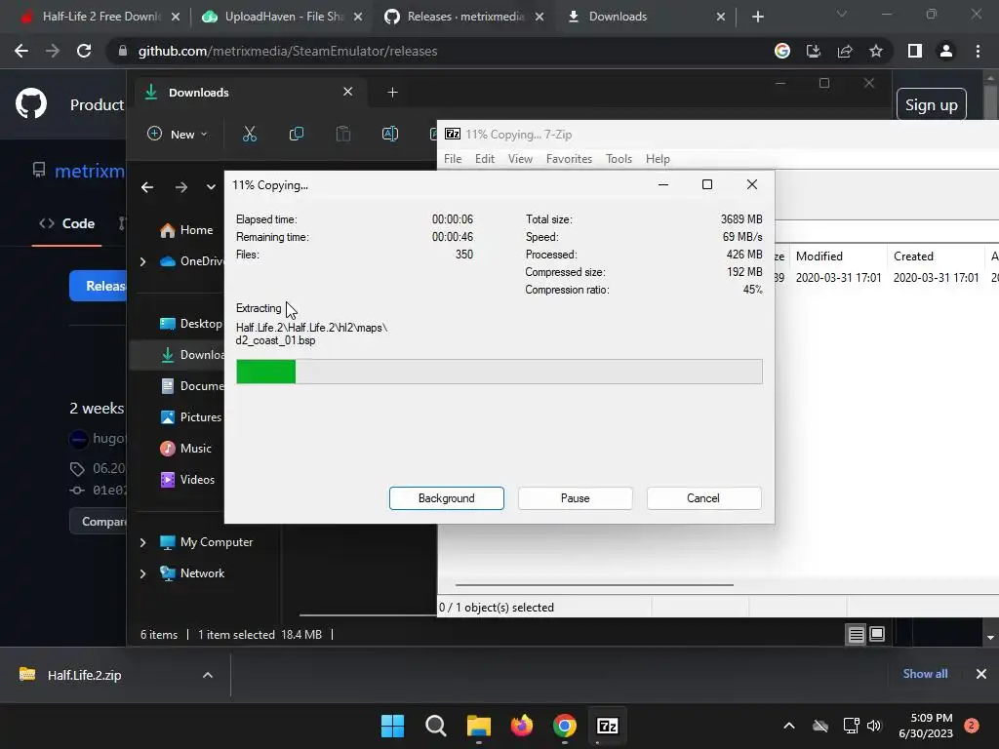
Task: Open the Tools menu in 7-Zip
Action: tap(619, 159)
